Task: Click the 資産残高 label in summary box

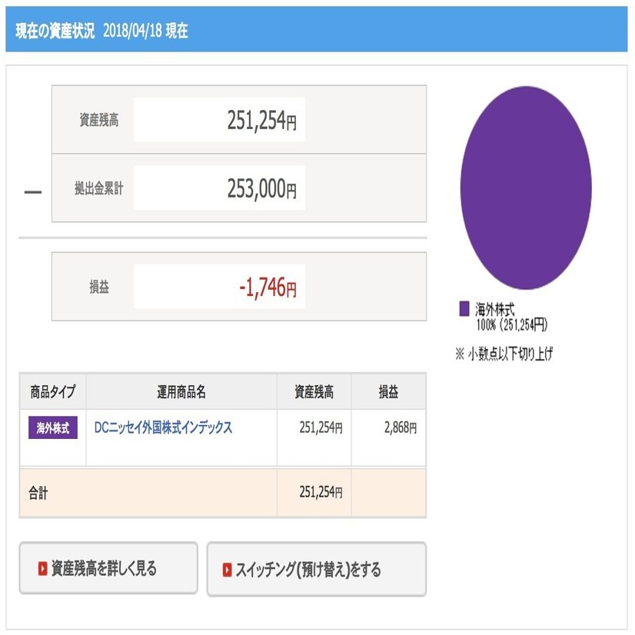Action: [99, 120]
